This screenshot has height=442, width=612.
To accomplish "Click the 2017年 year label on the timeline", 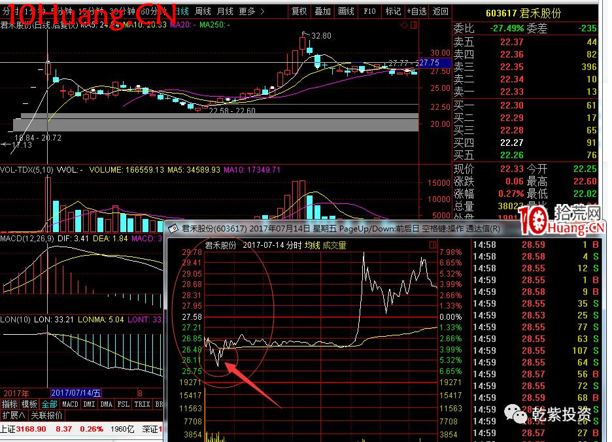I will pyautogui.click(x=16, y=393).
